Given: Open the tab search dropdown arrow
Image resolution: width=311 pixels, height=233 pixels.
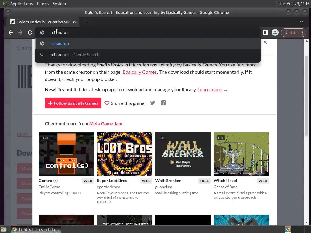Looking at the screenshot, I should [x=302, y=22].
